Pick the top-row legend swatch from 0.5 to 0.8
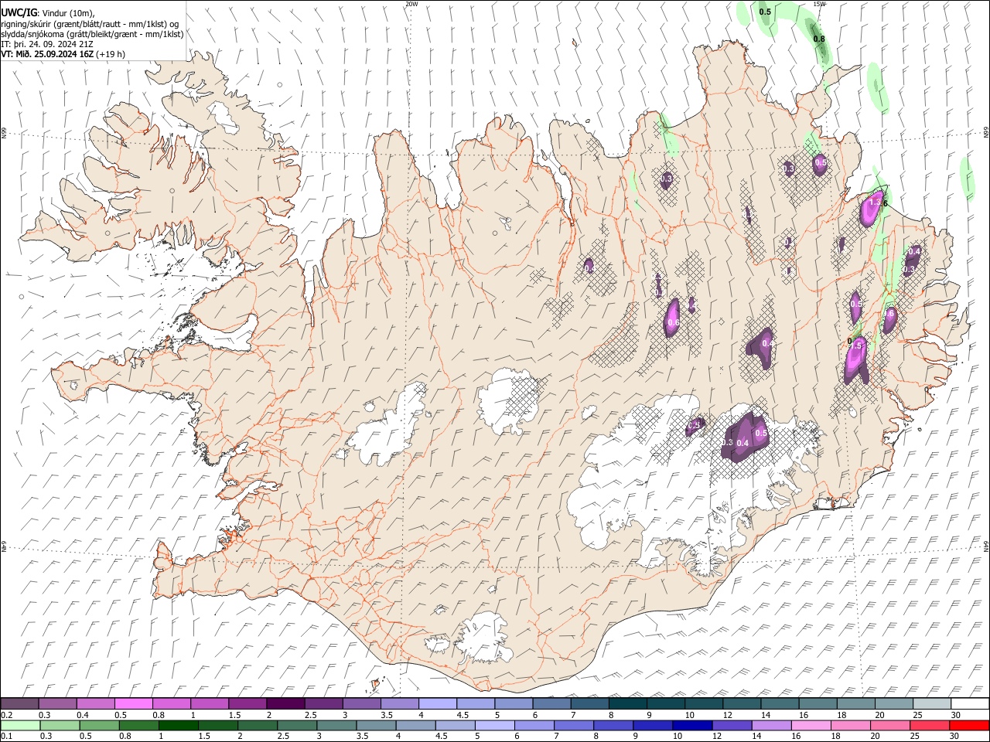The width and height of the screenshot is (990, 742). pos(134,704)
